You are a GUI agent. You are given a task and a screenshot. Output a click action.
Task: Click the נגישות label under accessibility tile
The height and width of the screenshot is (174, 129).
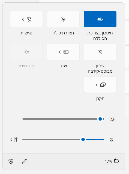click(26, 33)
